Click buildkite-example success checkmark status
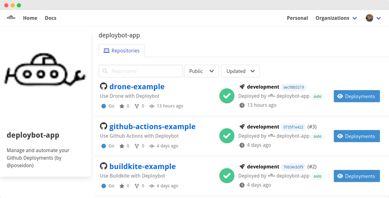Image resolution: width=389 pixels, height=198 pixels. pyautogui.click(x=227, y=176)
